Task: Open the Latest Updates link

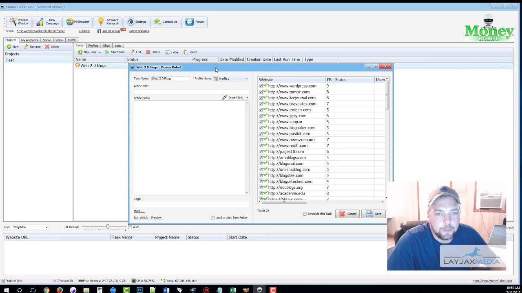Action: (139, 31)
